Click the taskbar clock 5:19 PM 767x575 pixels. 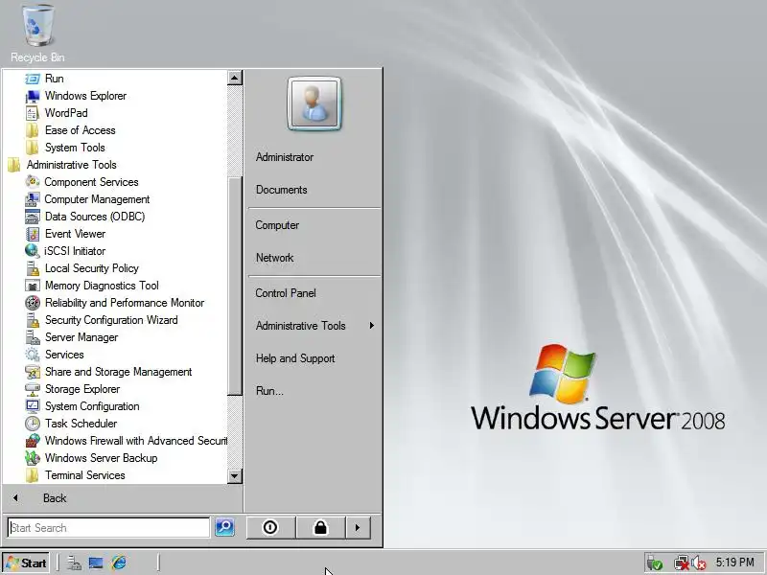pyautogui.click(x=734, y=563)
